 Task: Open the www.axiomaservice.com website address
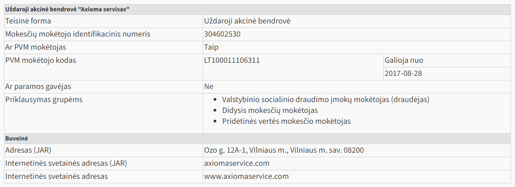coord(246,176)
